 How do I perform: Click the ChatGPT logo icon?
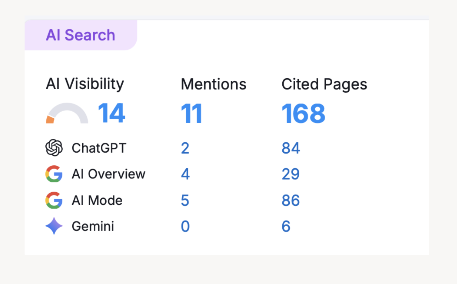54,148
